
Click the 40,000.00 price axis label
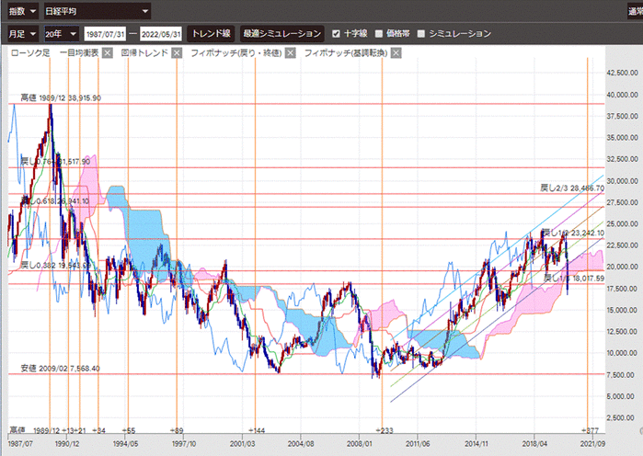click(x=622, y=95)
